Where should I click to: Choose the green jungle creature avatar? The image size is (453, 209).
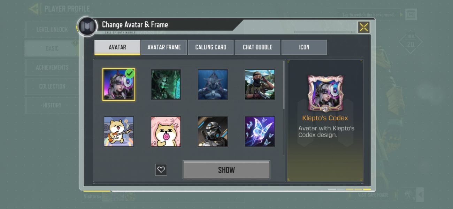166,84
